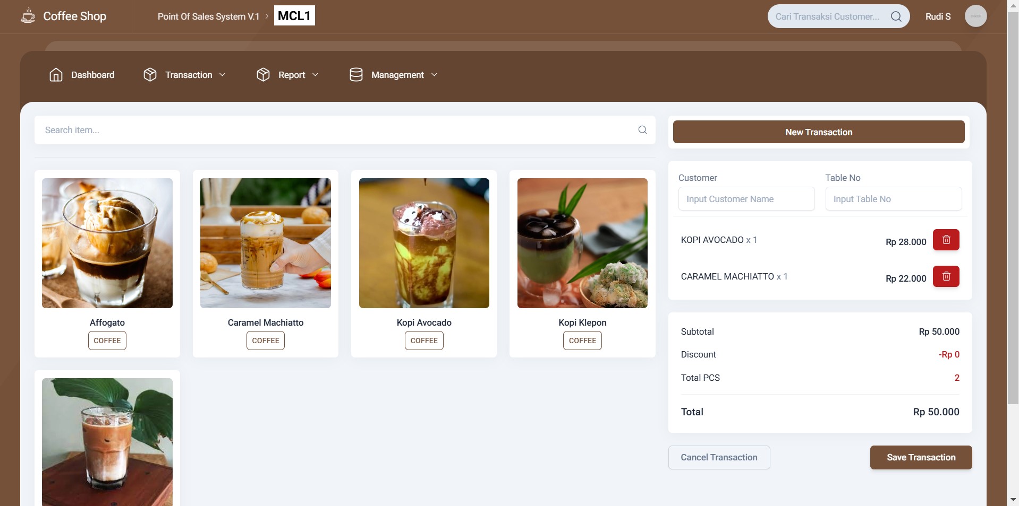Viewport: 1019px width, 506px height.
Task: Open the Management dropdown arrow
Action: point(434,75)
